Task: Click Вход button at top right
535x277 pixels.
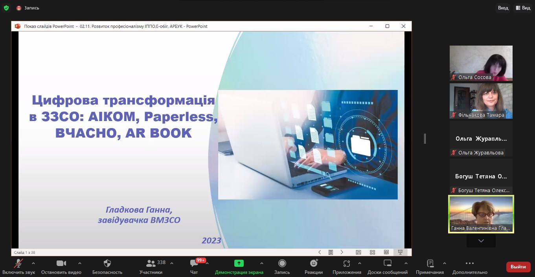Action: tap(503, 8)
